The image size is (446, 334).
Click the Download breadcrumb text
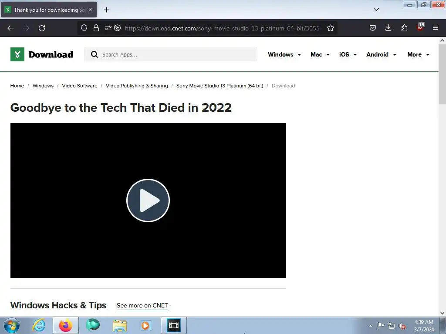pyautogui.click(x=283, y=86)
